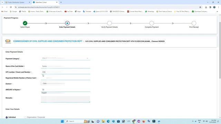Image resolution: width=221 pixels, height=124 pixels.
Task: Open the Tamil Nadu e-District bookmark
Action: [164, 11]
